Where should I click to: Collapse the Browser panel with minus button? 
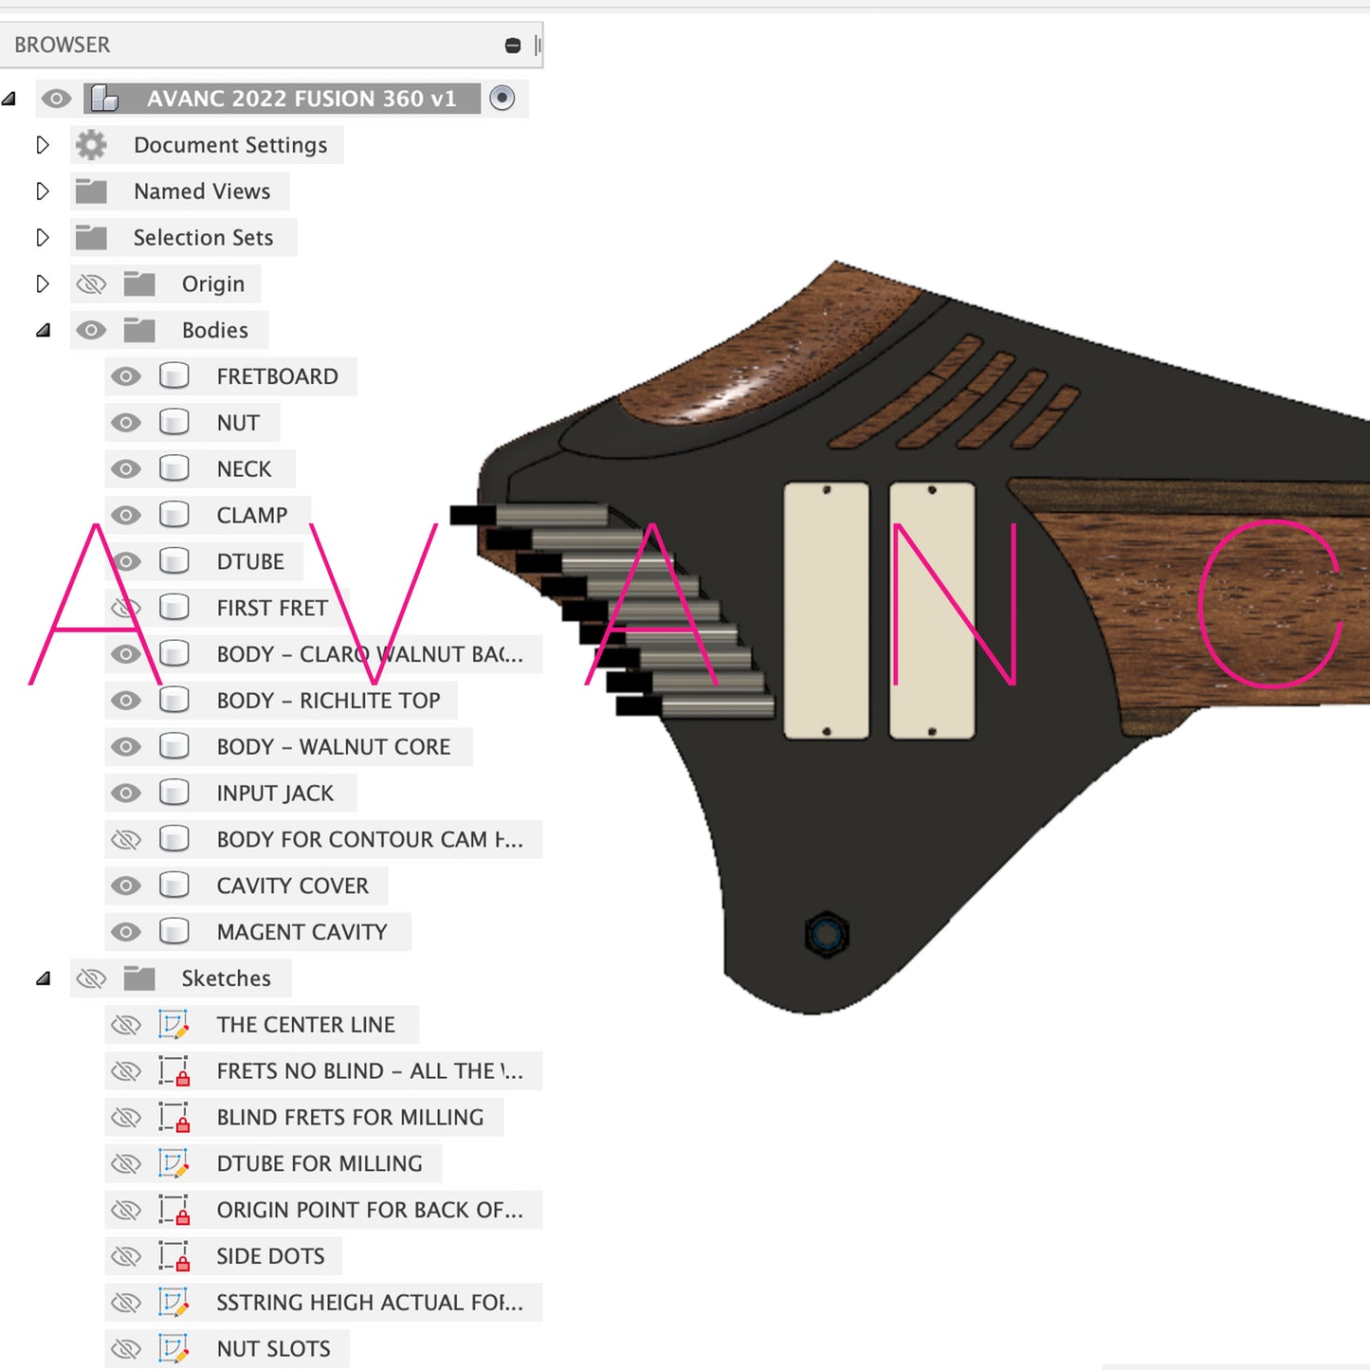513,46
